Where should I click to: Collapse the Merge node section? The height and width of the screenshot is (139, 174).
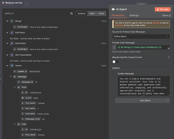pyautogui.click(x=7, y=21)
